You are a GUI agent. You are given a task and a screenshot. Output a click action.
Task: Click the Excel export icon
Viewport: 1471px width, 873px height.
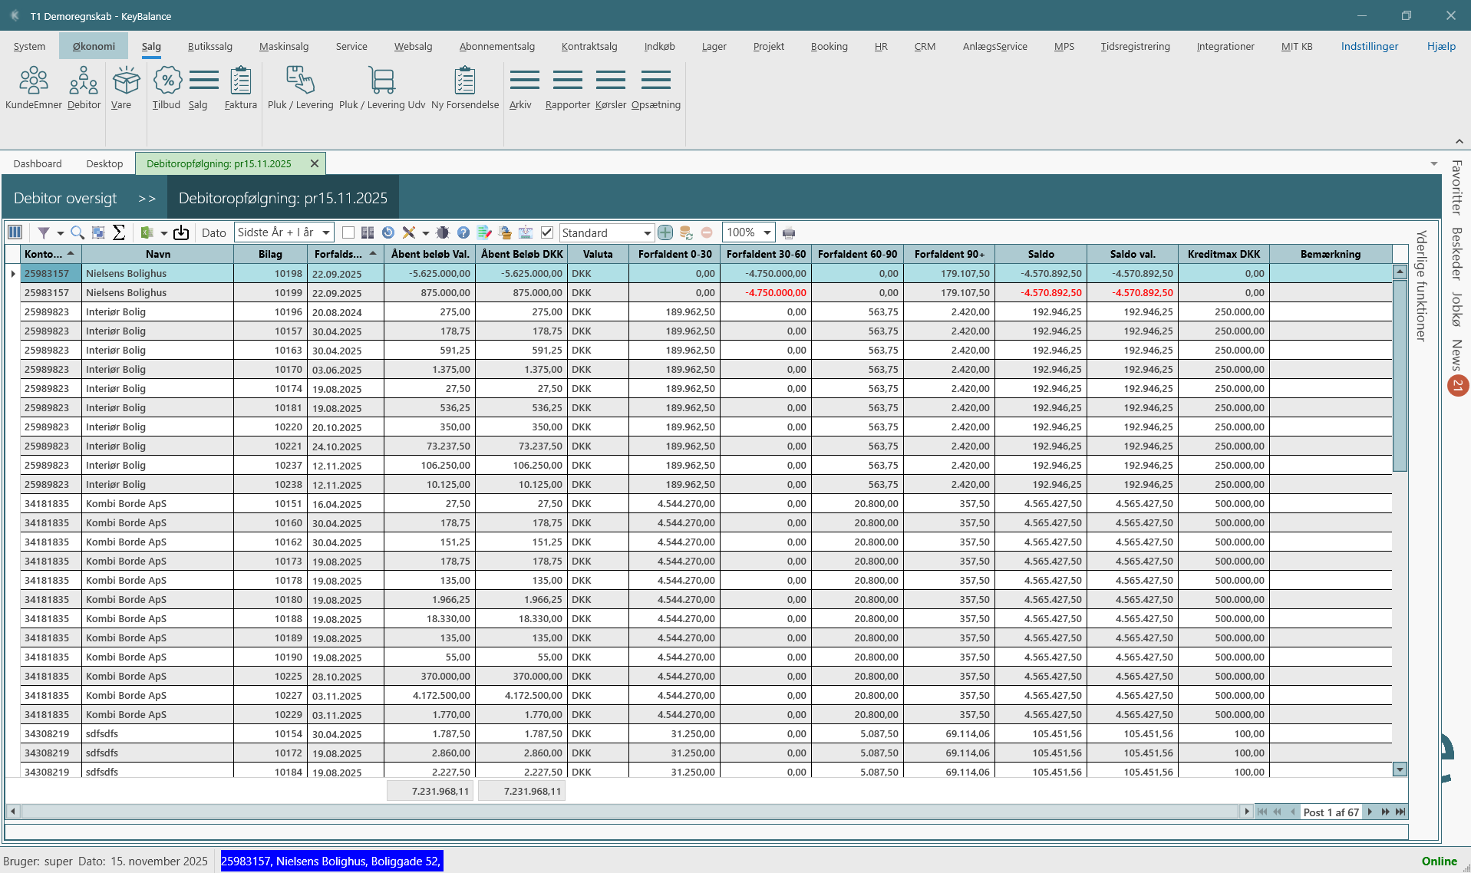pos(147,232)
